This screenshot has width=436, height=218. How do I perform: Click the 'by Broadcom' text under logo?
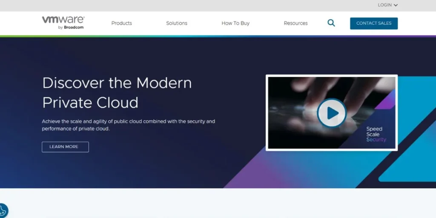tap(71, 28)
